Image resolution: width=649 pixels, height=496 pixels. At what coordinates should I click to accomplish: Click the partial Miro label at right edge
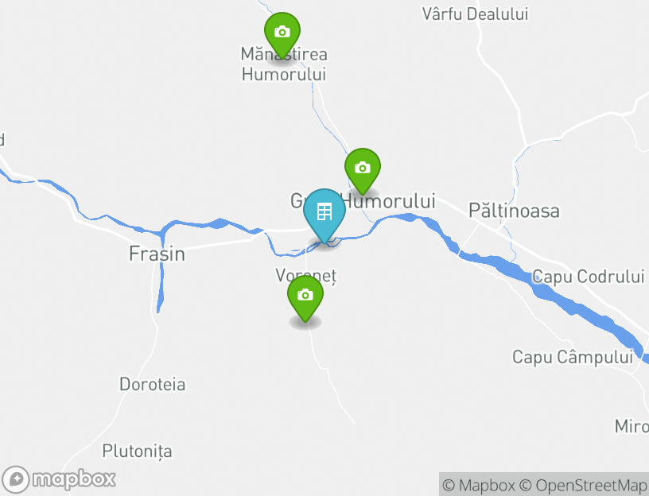click(x=632, y=426)
